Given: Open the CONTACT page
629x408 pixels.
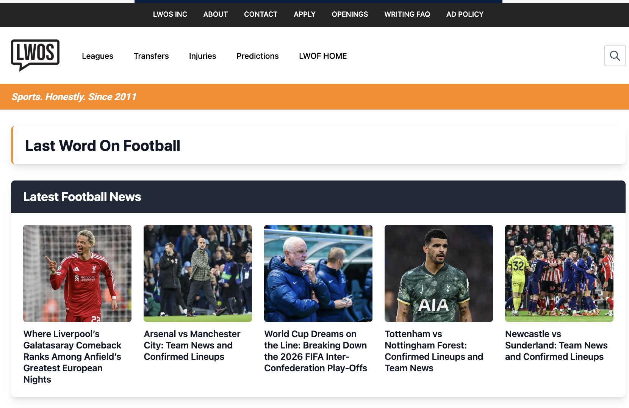Looking at the screenshot, I should (261, 14).
